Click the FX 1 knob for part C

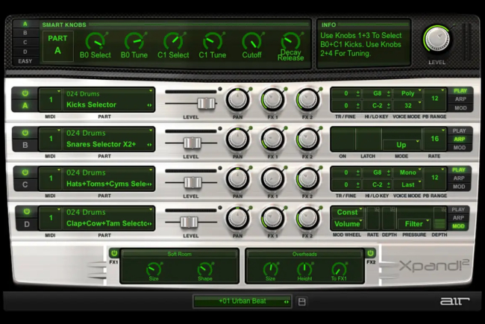pos(272,179)
